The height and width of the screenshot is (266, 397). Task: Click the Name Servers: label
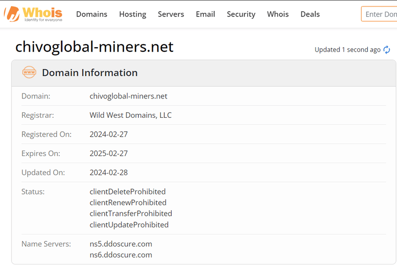[46, 244]
